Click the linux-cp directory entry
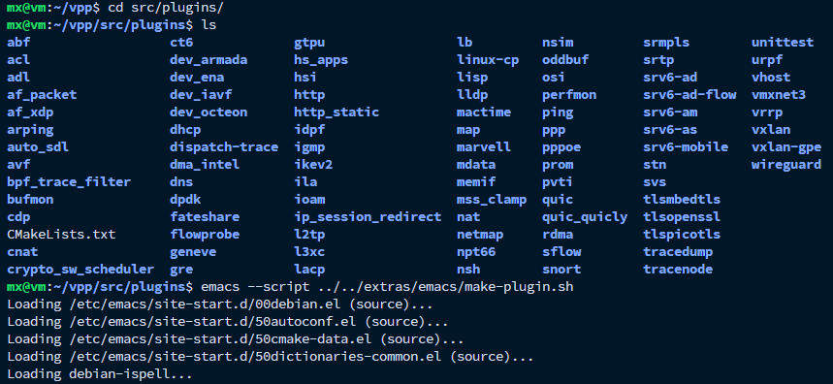This screenshot has height=384, width=833. pos(488,60)
